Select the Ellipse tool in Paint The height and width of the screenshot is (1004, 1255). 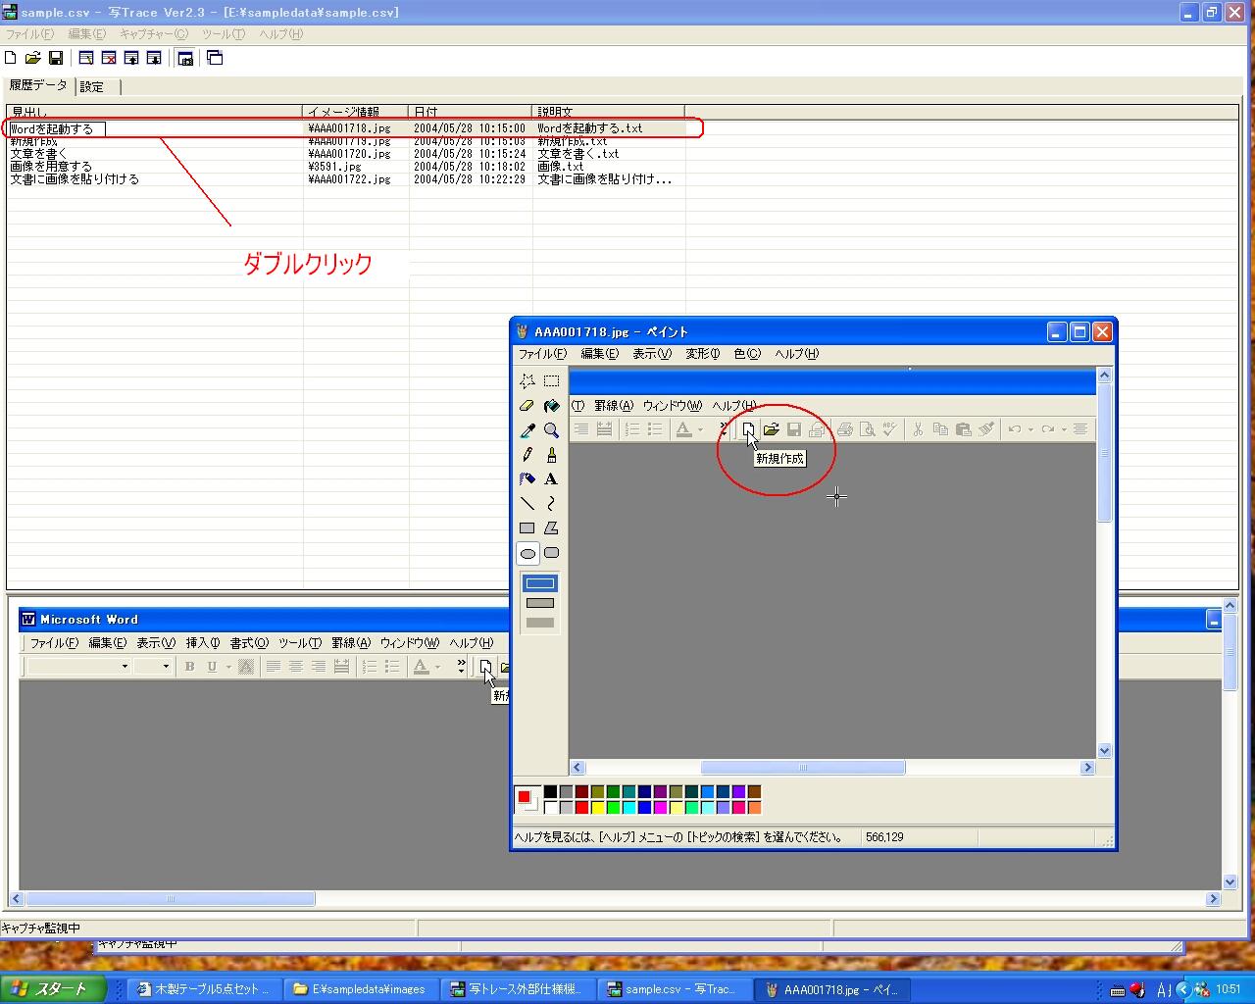[527, 553]
